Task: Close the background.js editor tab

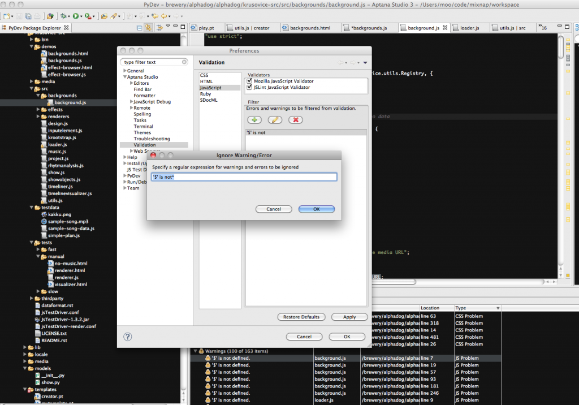Action: point(445,28)
